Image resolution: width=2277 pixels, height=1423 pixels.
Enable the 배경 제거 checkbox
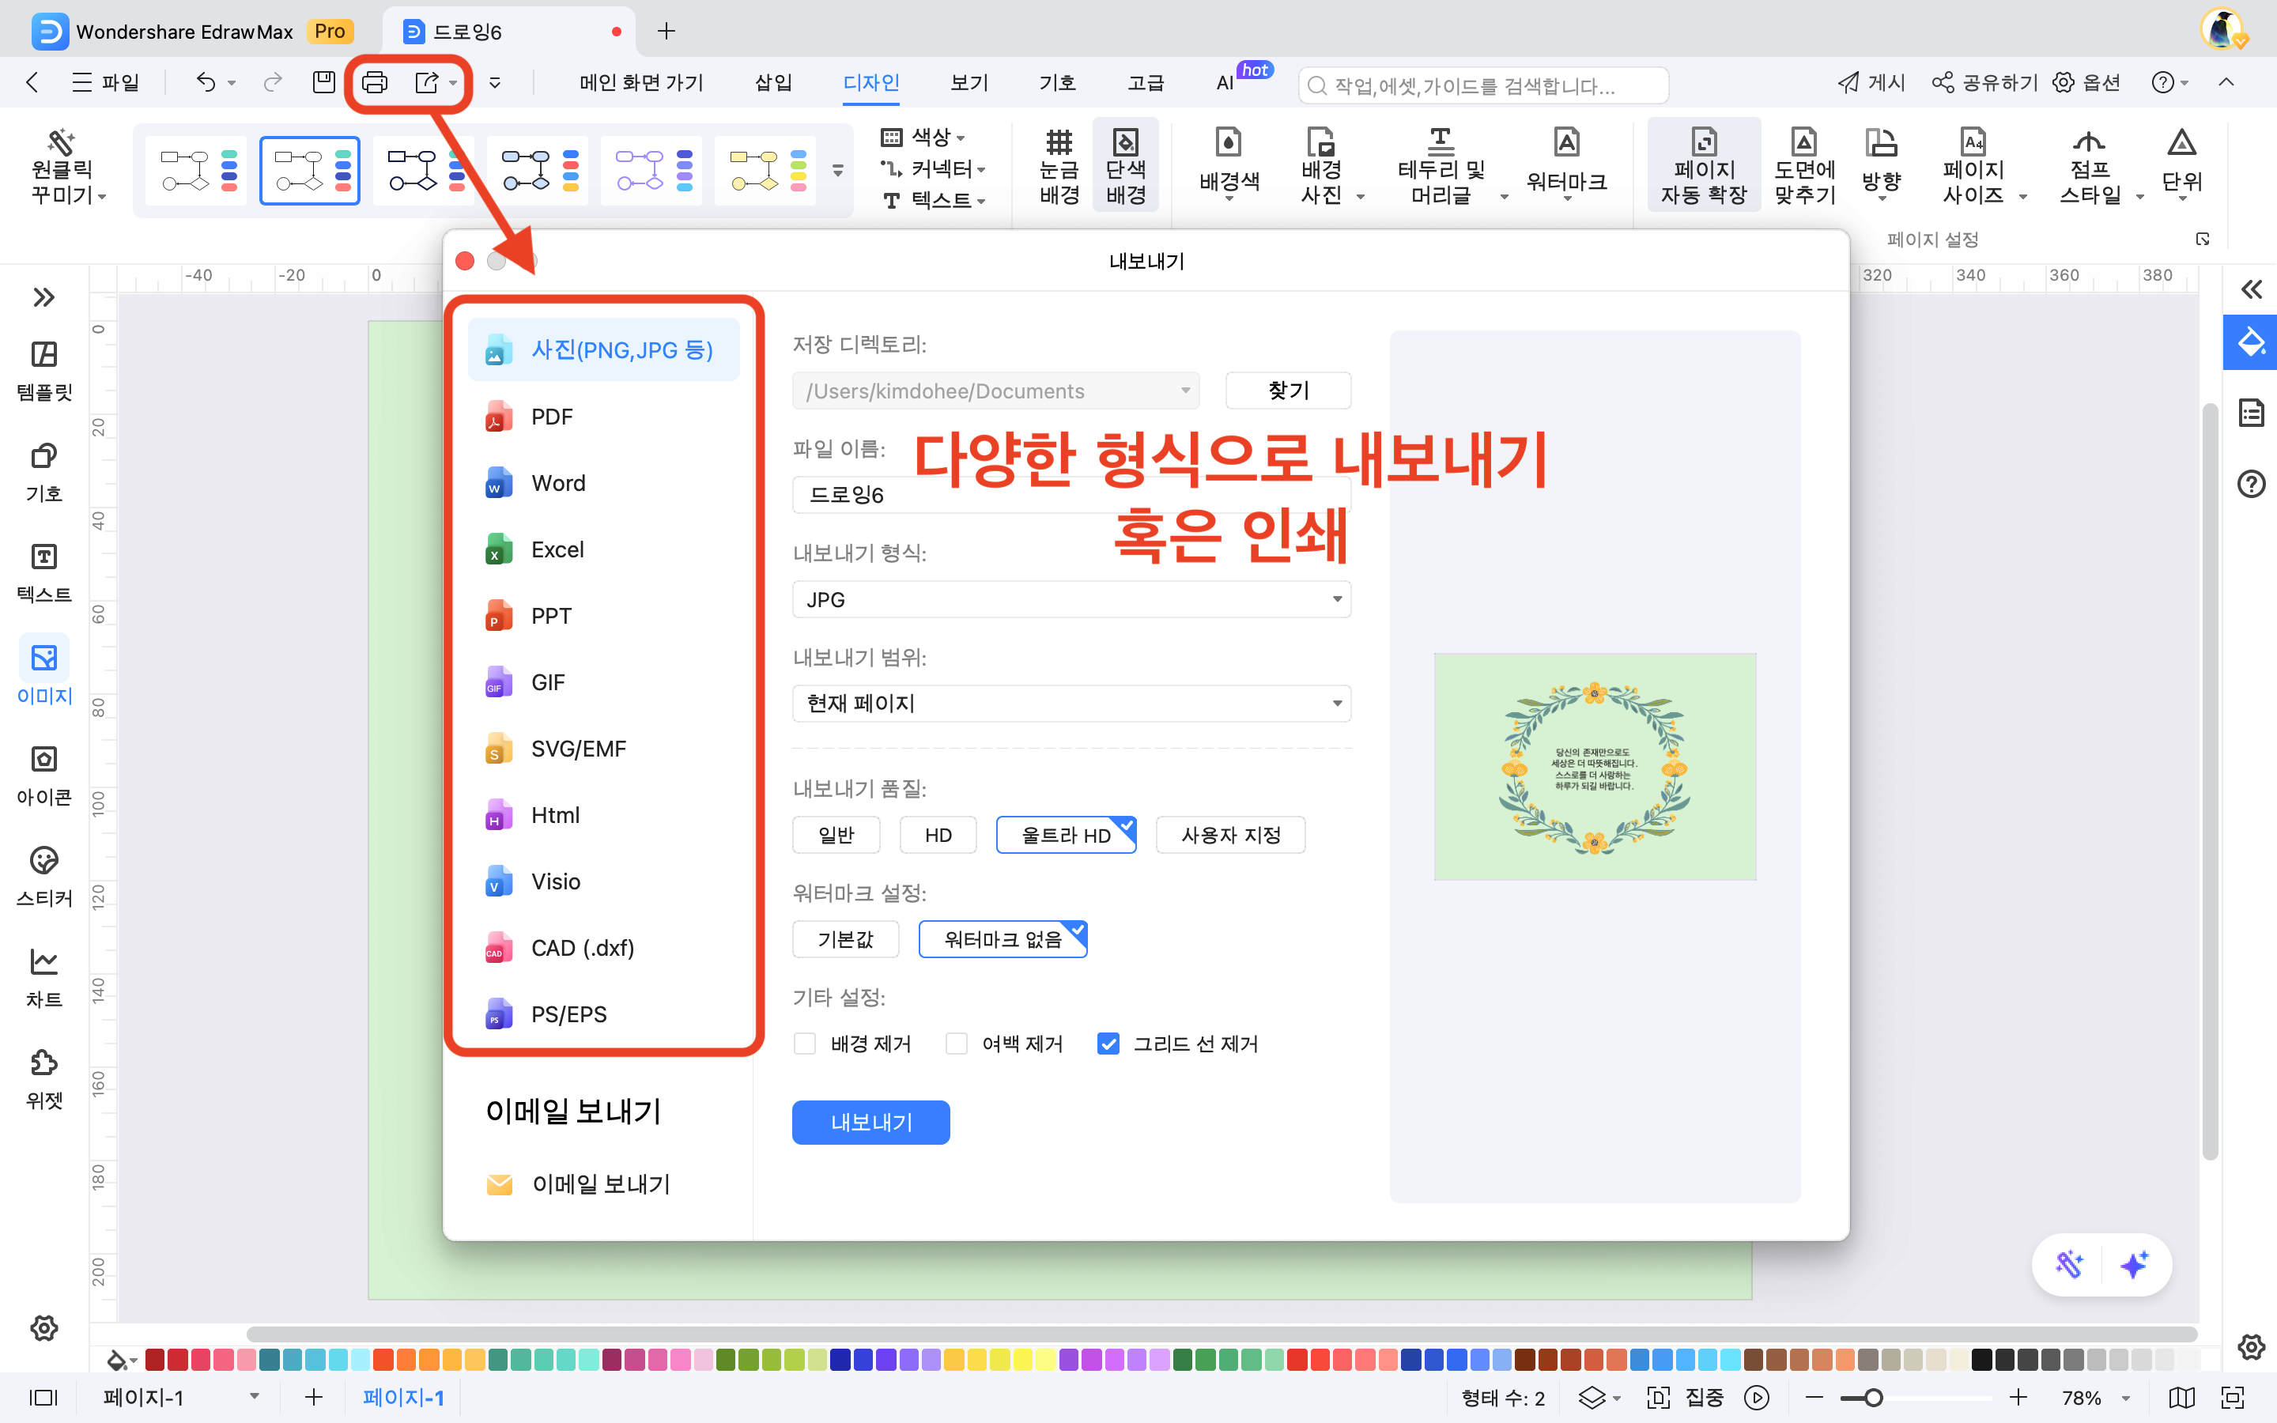(805, 1044)
